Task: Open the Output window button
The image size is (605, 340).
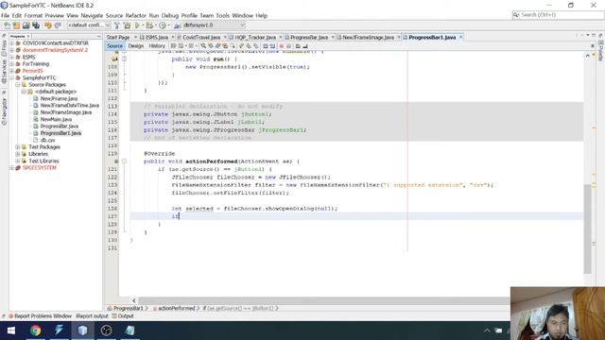Action: point(123,316)
